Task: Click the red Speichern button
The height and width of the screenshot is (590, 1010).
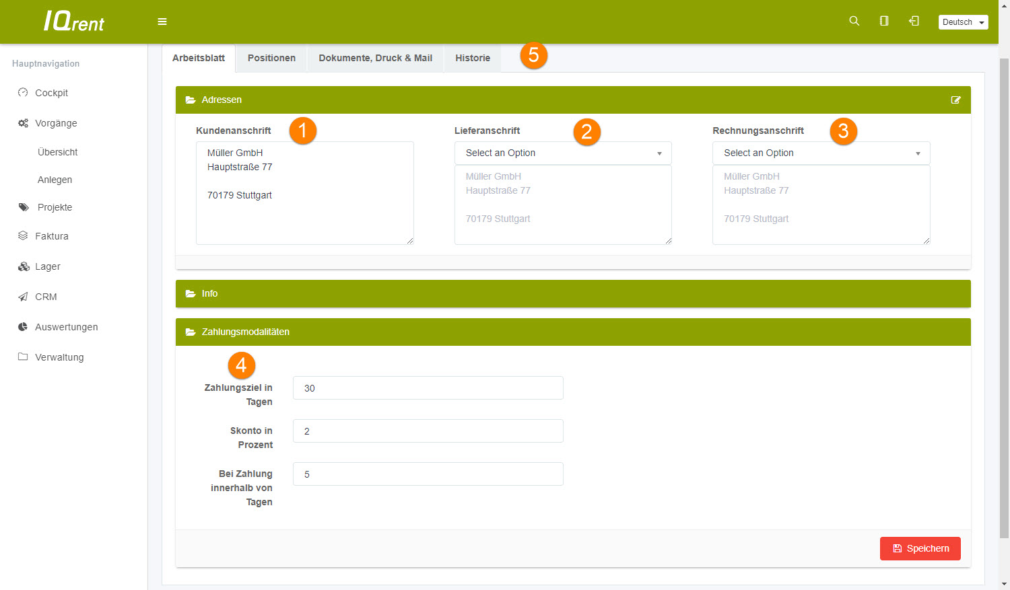Action: (x=920, y=548)
